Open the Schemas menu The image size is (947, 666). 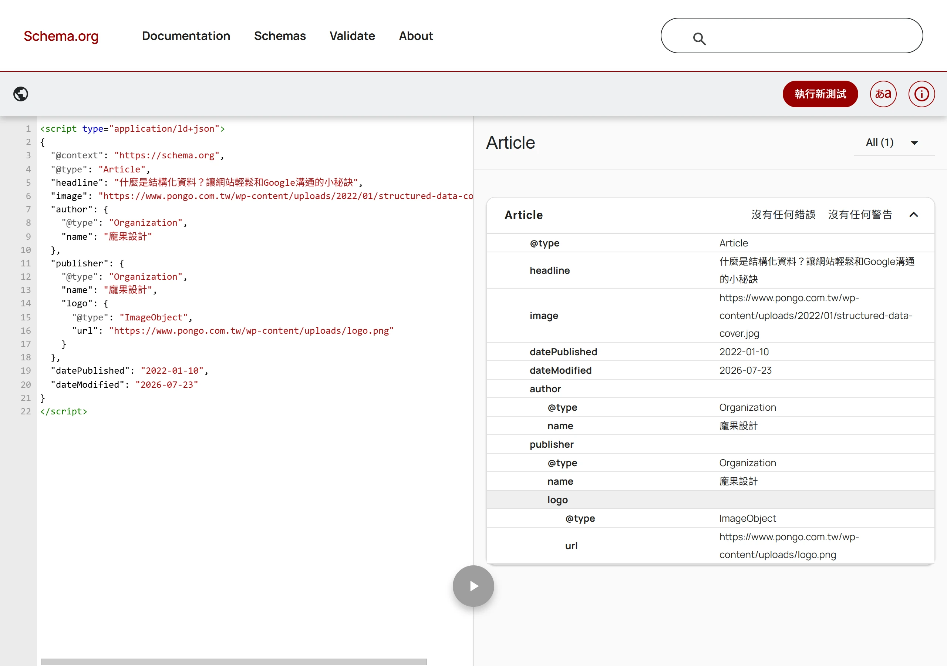pos(280,36)
